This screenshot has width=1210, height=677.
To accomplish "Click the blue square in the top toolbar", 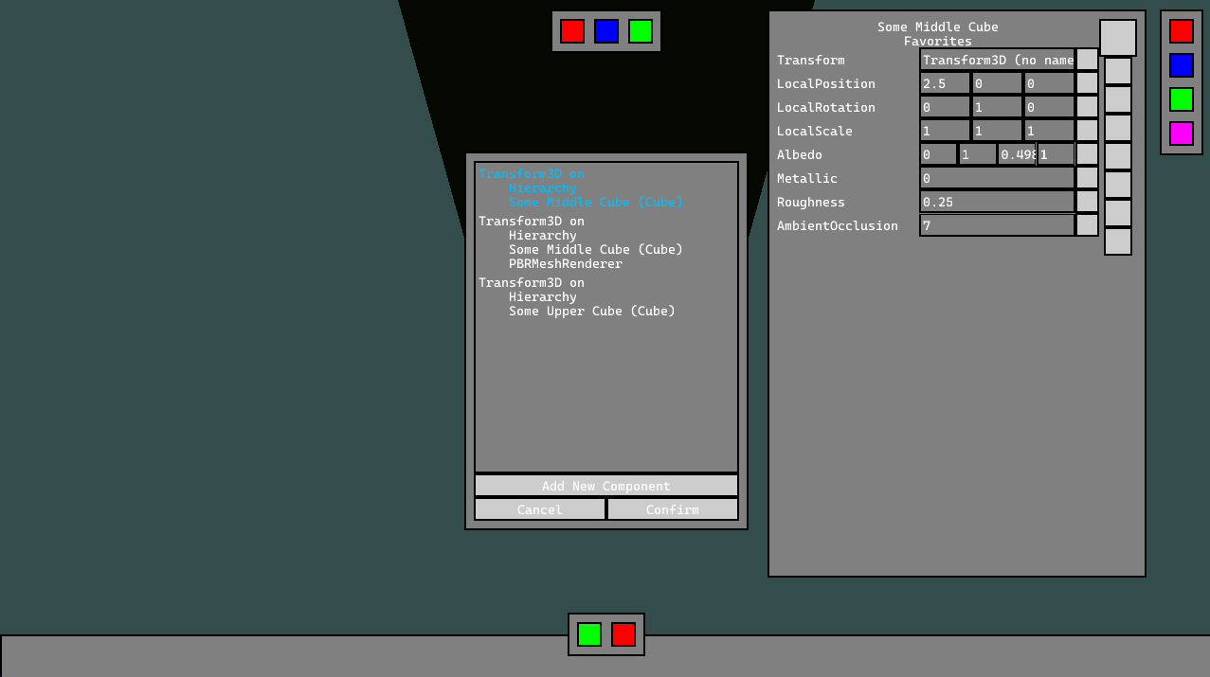I will click(x=606, y=31).
